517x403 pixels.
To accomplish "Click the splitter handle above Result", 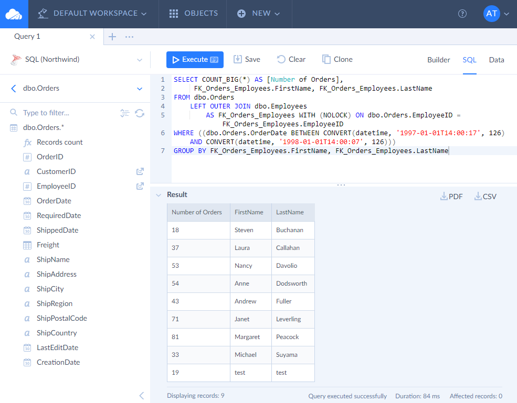I will point(341,185).
